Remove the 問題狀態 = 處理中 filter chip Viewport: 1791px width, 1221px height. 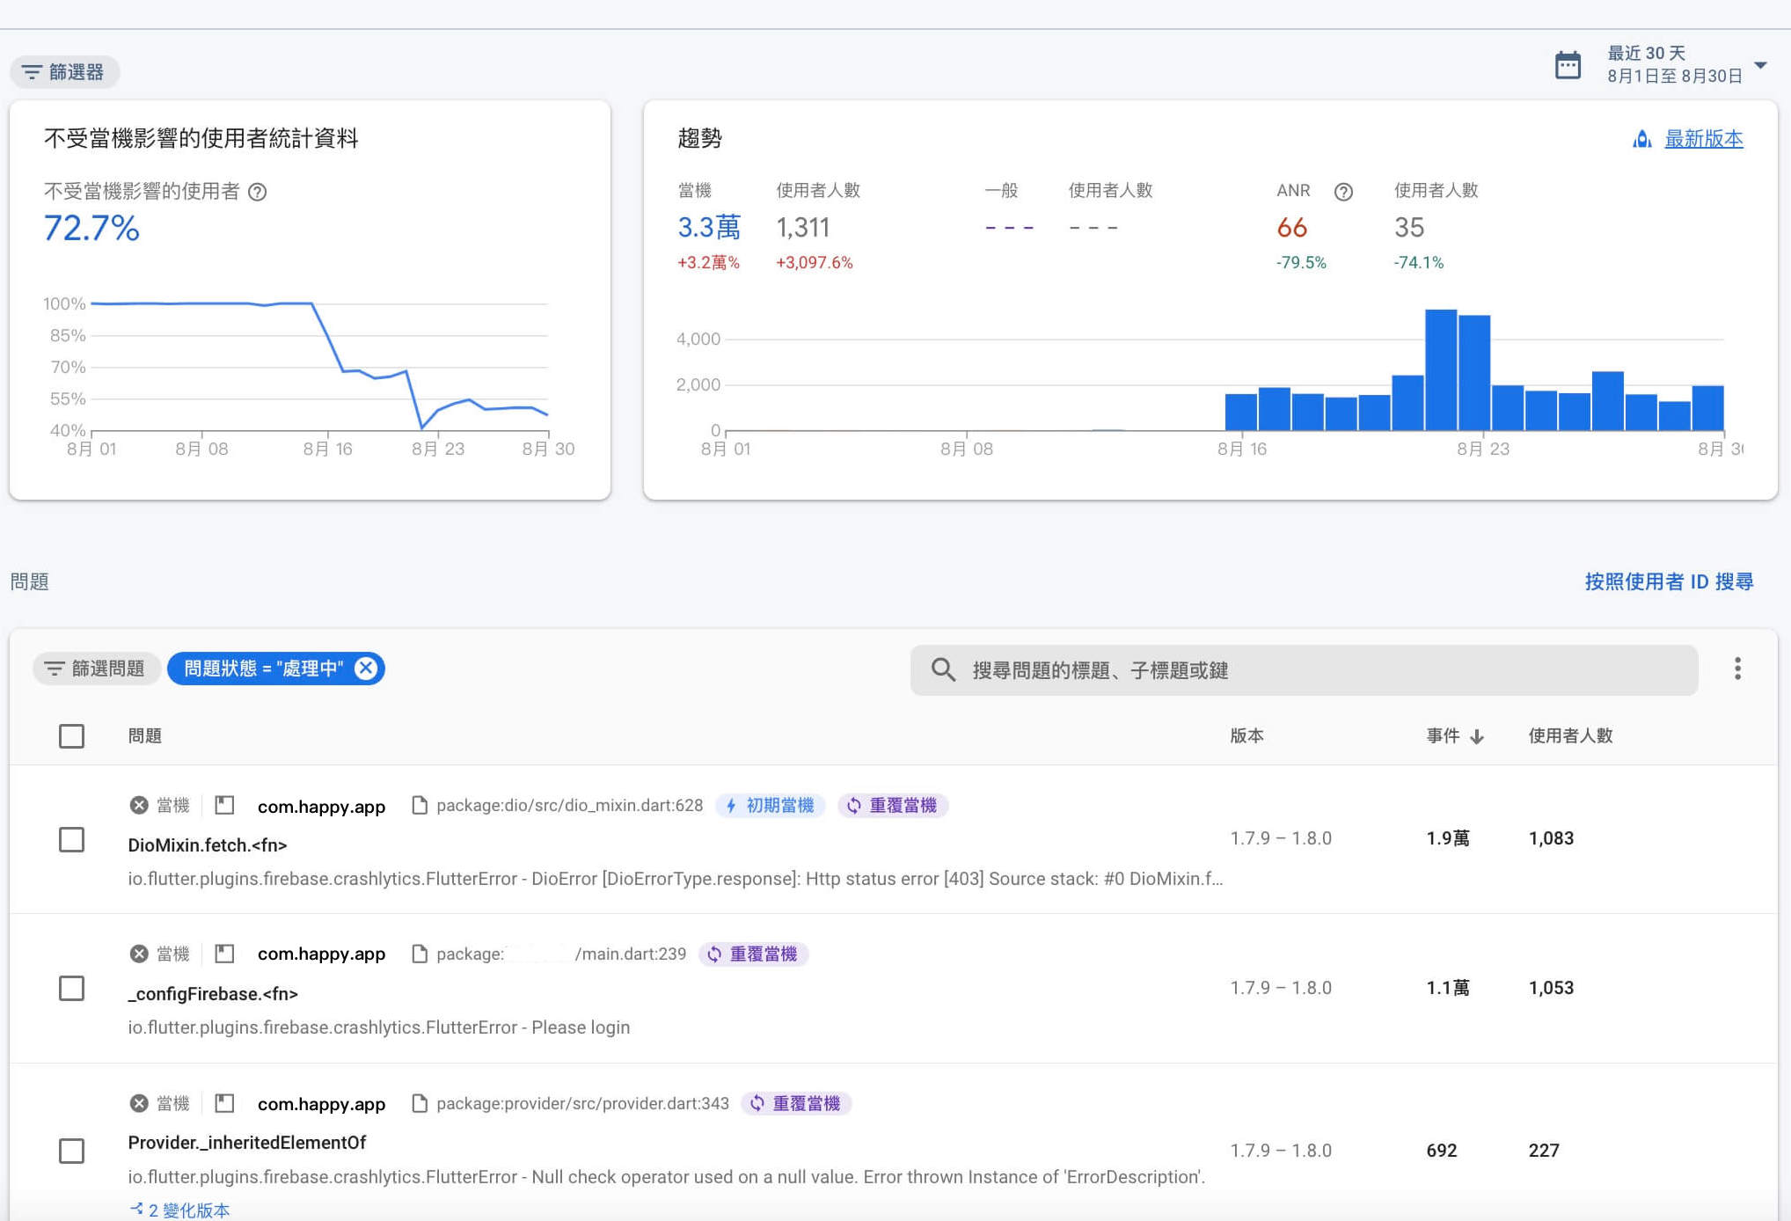click(x=366, y=669)
